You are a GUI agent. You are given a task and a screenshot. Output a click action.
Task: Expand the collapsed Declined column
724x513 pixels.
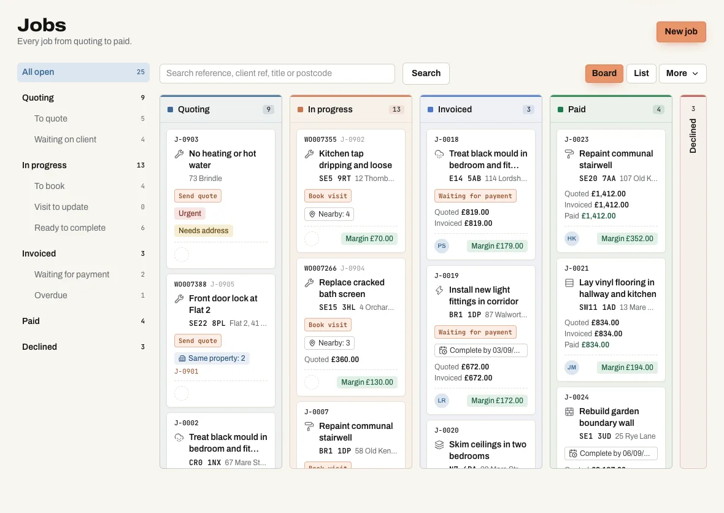pyautogui.click(x=693, y=282)
